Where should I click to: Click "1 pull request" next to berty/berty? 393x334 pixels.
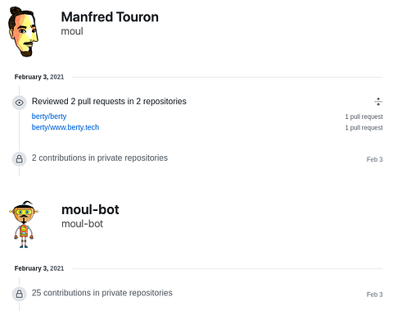pos(364,117)
